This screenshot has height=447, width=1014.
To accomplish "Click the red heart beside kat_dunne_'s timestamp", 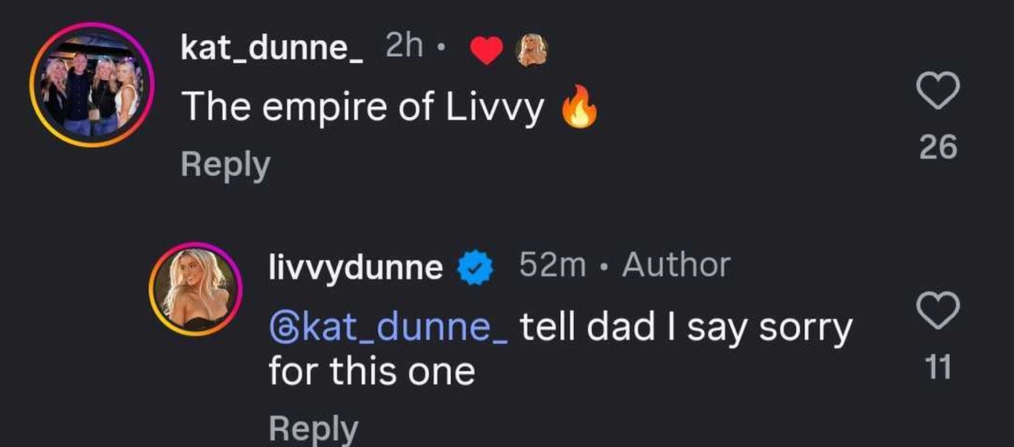I will (x=486, y=50).
